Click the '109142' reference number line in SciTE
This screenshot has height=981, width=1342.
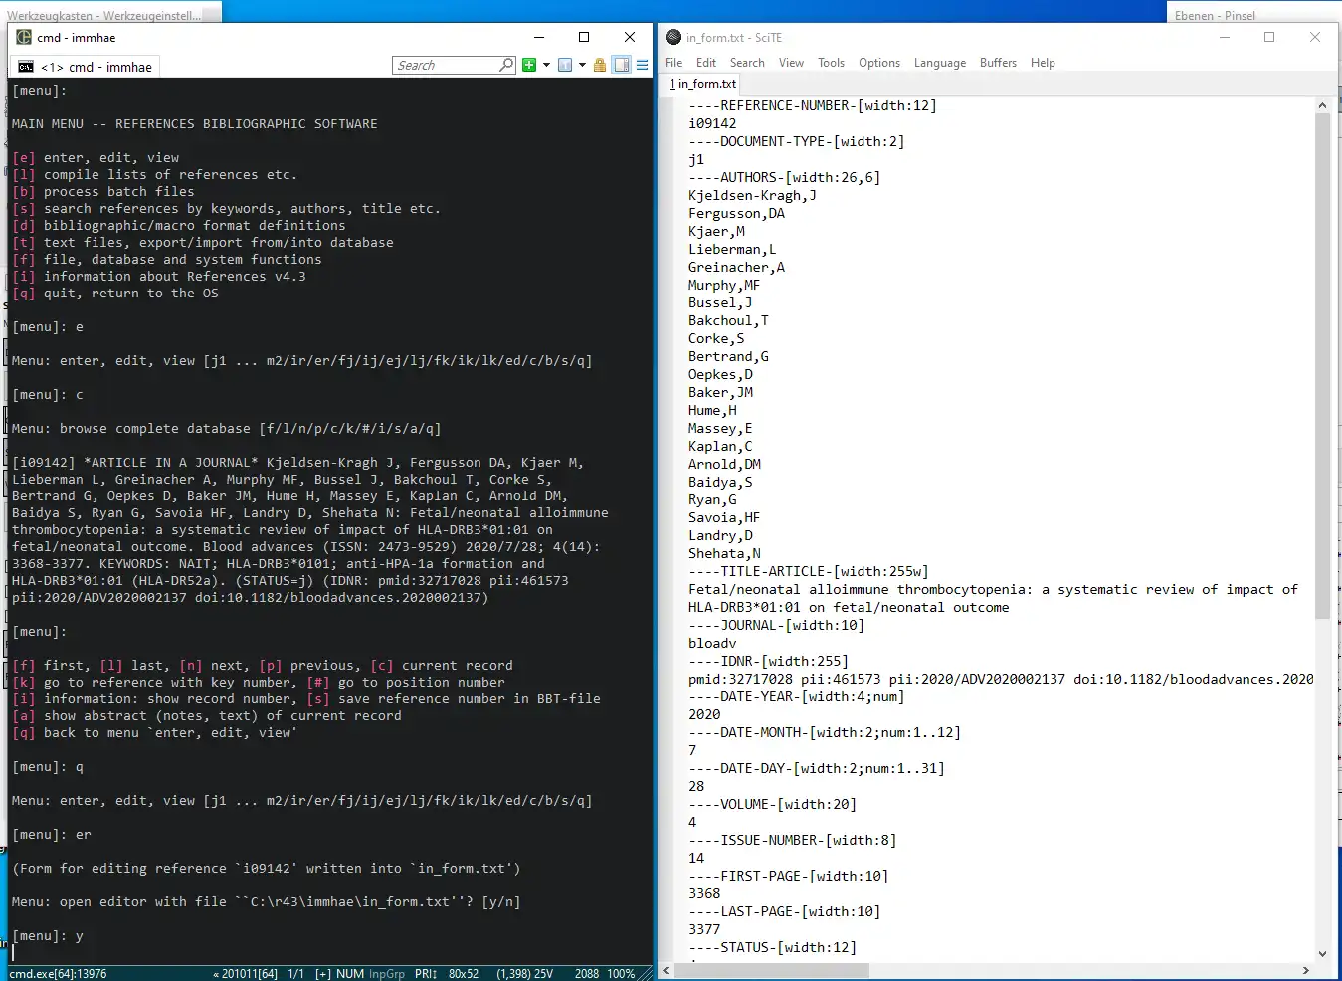tap(712, 123)
